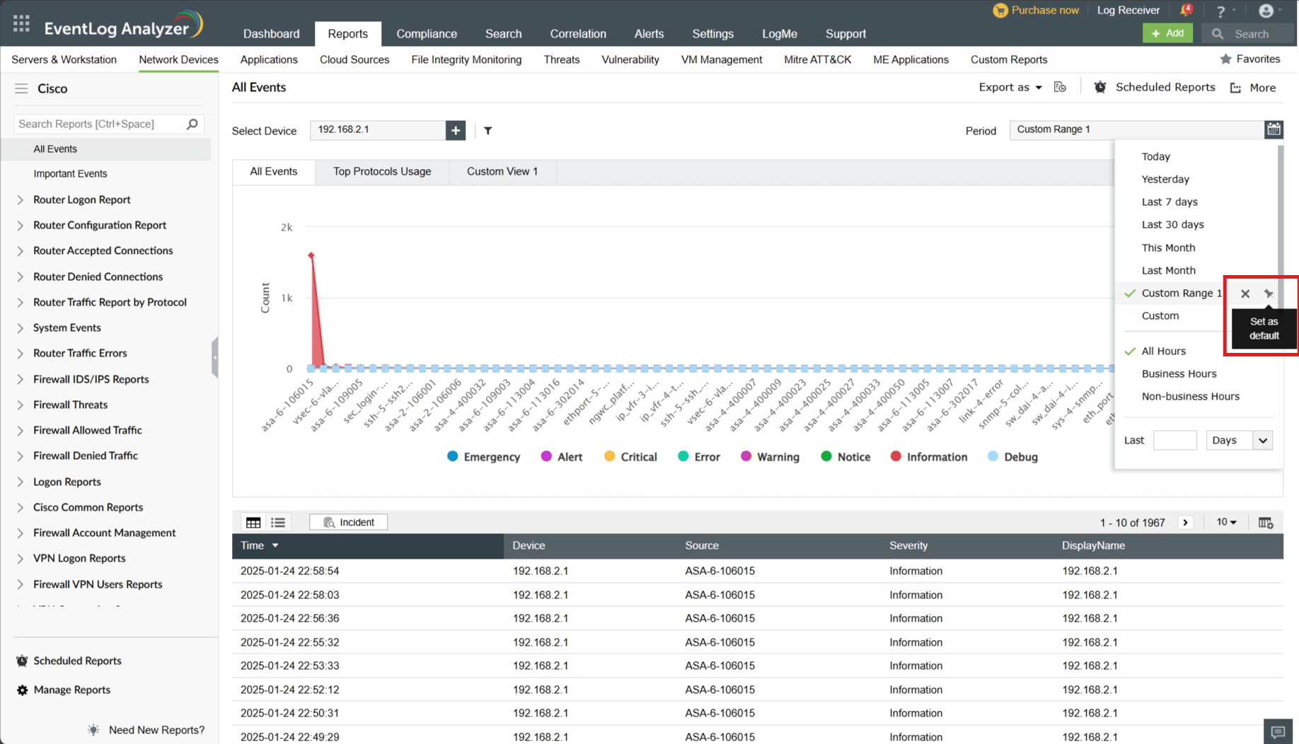
Task: Set Custom Range 1 as default pin
Action: coord(1269,293)
